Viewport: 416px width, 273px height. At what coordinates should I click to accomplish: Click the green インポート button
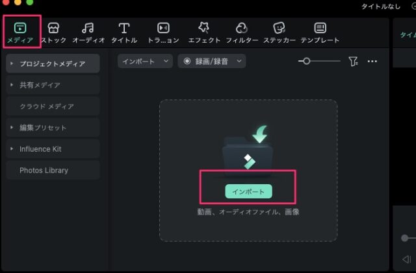click(x=248, y=191)
